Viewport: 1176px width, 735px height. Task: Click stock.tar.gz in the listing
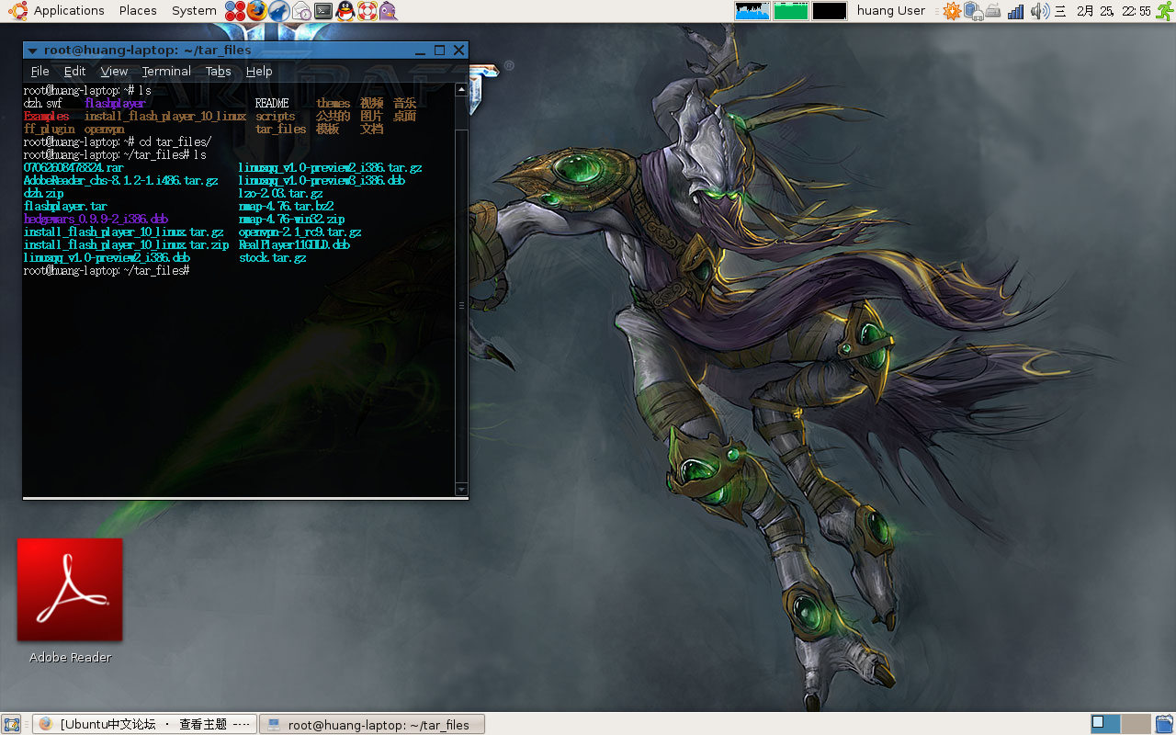click(272, 258)
